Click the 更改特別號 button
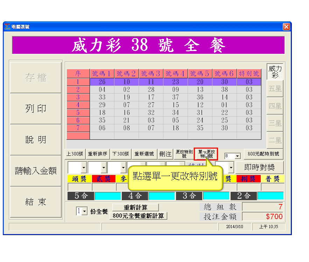The width and height of the screenshot is (309, 262). click(184, 154)
